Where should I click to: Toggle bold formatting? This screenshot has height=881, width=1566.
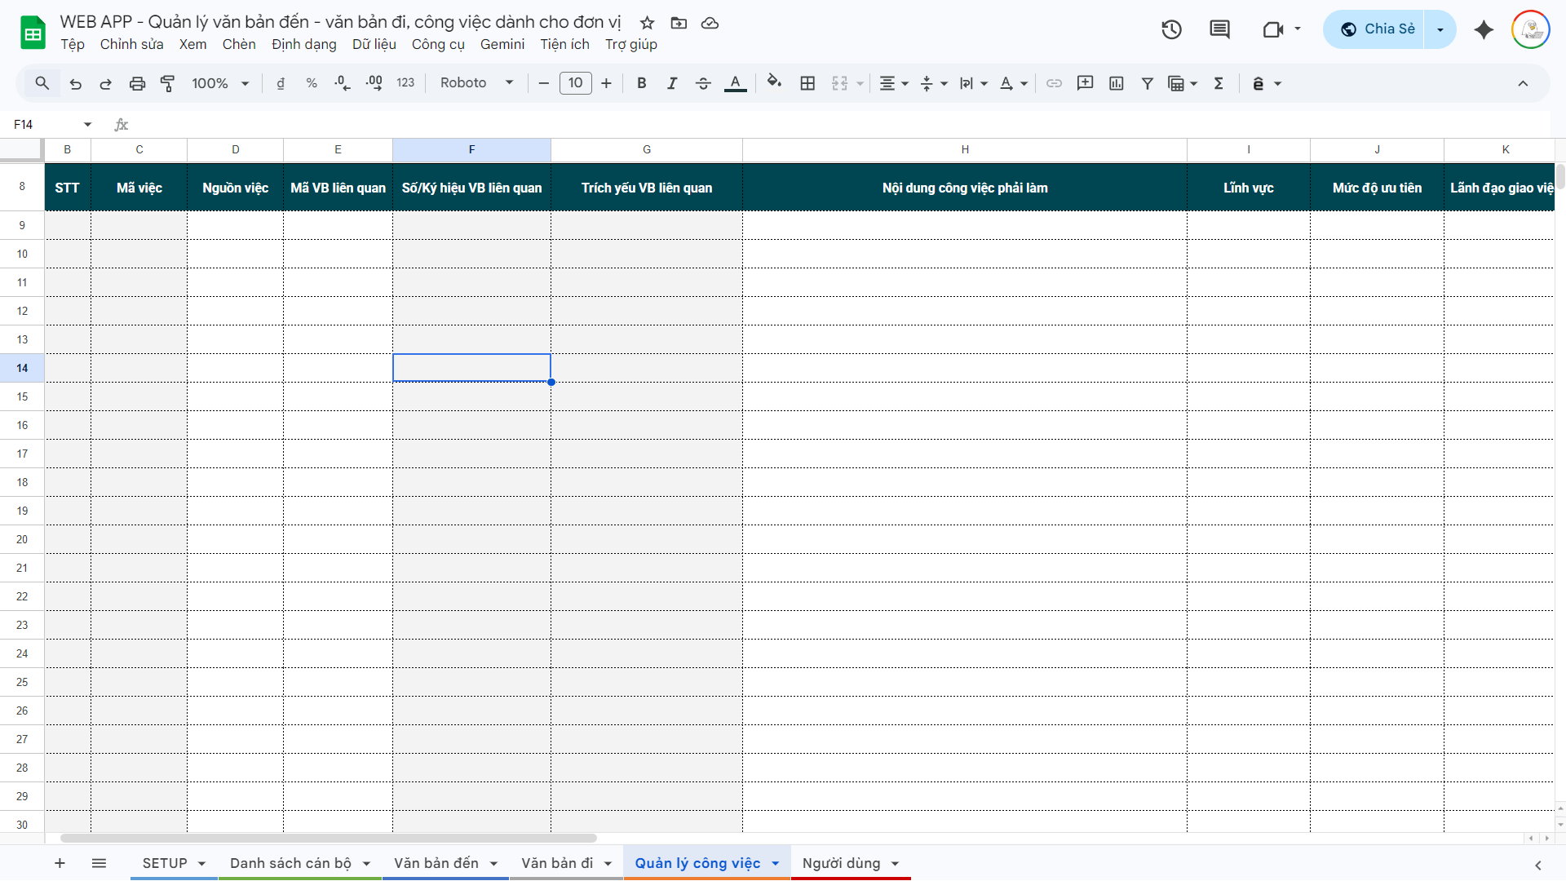click(x=642, y=83)
